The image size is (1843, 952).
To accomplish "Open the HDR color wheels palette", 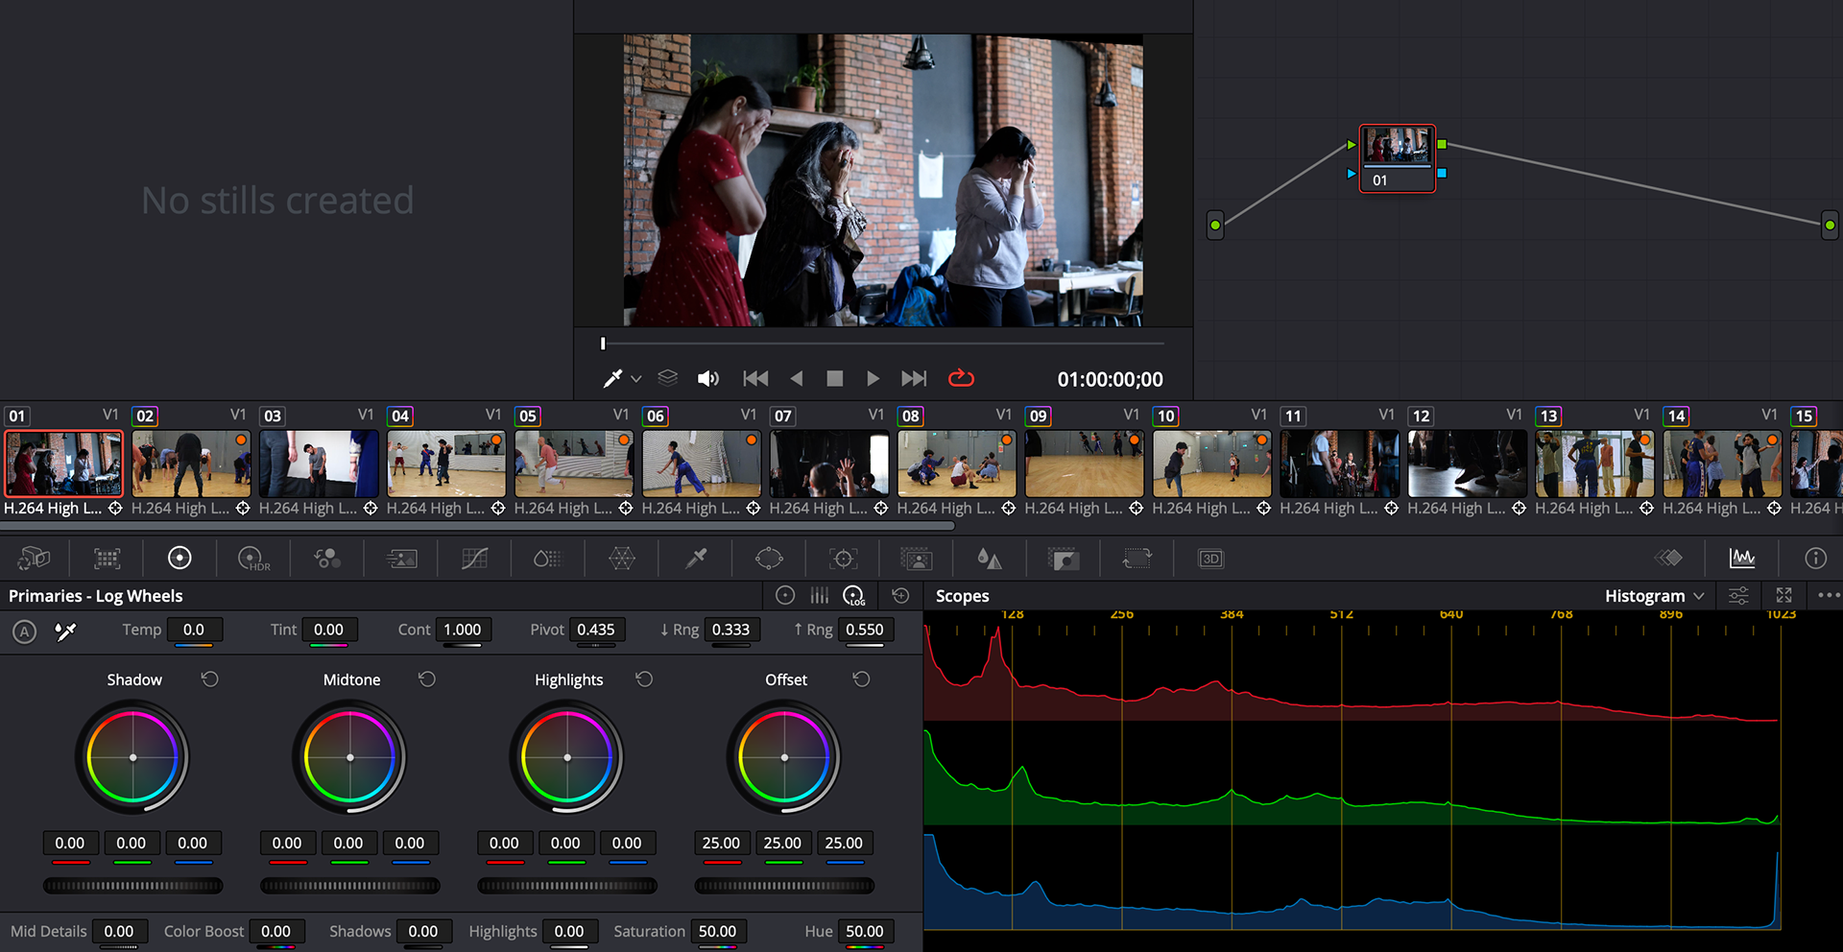I will coord(253,559).
